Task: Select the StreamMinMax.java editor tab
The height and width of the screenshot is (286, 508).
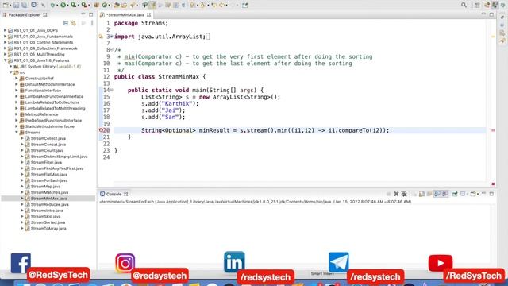Action: tap(125, 15)
